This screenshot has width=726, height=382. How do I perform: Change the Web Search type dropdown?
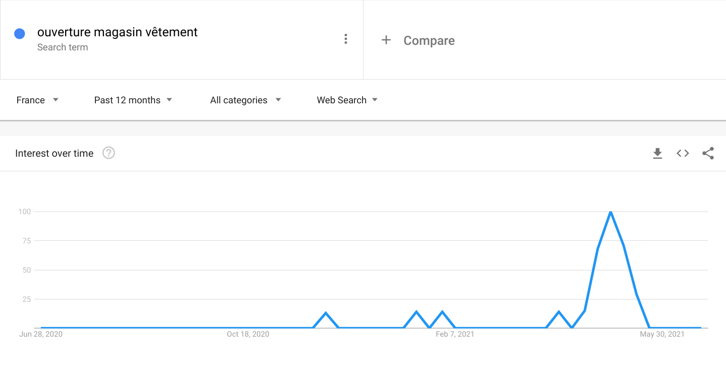(347, 100)
